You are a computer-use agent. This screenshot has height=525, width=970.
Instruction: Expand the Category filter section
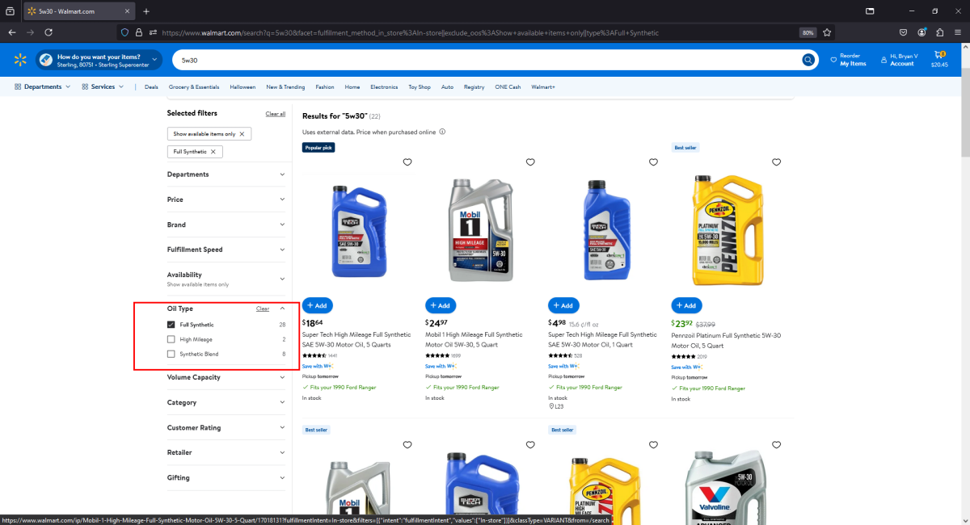click(226, 402)
